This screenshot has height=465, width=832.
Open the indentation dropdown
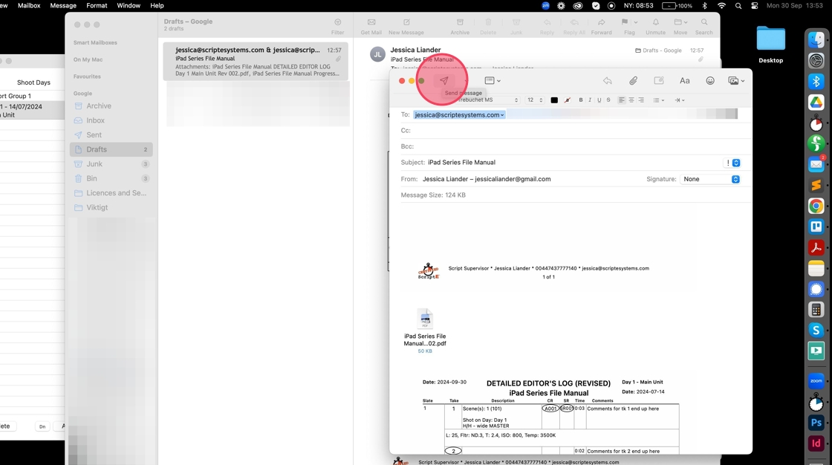click(x=679, y=100)
